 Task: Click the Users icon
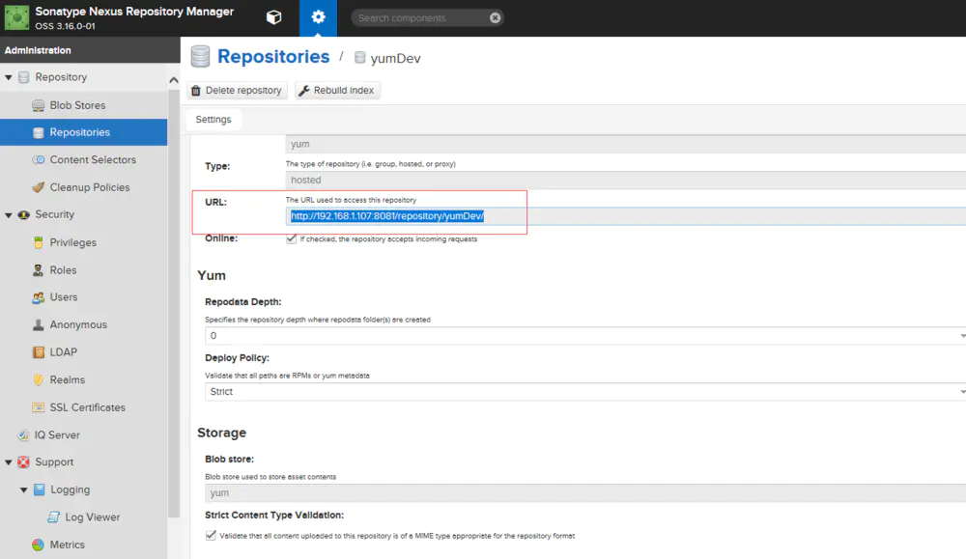(x=39, y=297)
